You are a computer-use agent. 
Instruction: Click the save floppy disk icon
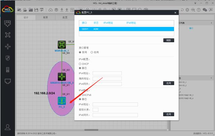36,10
